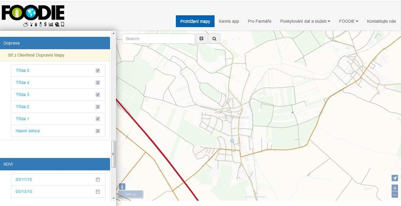Image resolution: width=401 pixels, height=206 pixels.
Task: Click the blue circle marker on map
Action: [x=232, y=141]
